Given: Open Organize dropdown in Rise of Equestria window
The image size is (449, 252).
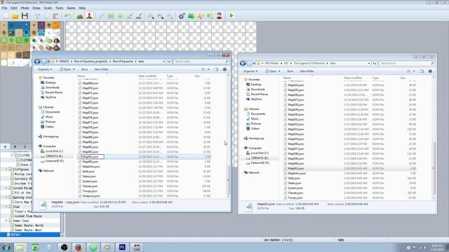Looking at the screenshot, I should click(45, 69).
